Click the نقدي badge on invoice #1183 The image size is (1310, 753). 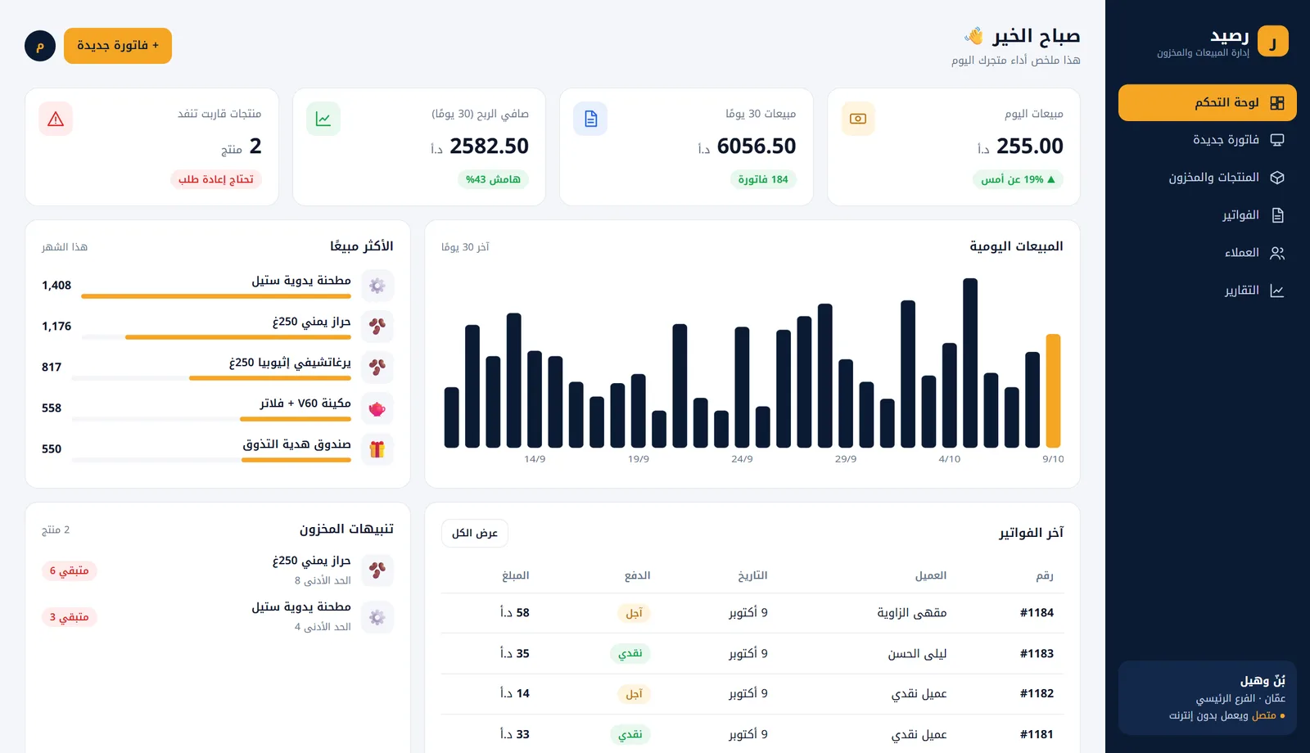point(630,653)
